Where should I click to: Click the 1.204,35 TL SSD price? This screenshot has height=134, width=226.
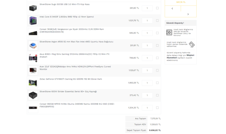coord(134,108)
